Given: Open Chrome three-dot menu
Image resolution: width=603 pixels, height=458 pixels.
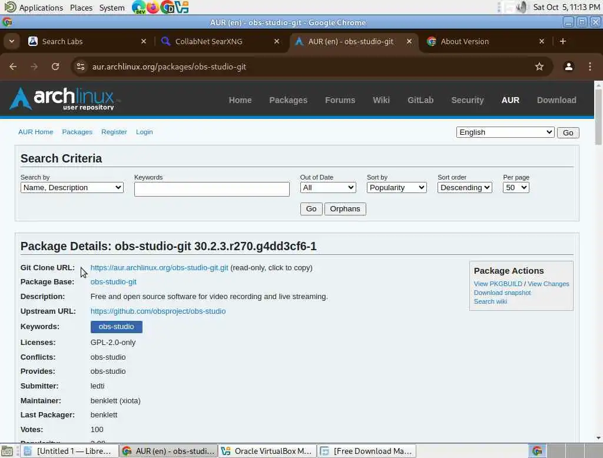Looking at the screenshot, I should [x=590, y=67].
